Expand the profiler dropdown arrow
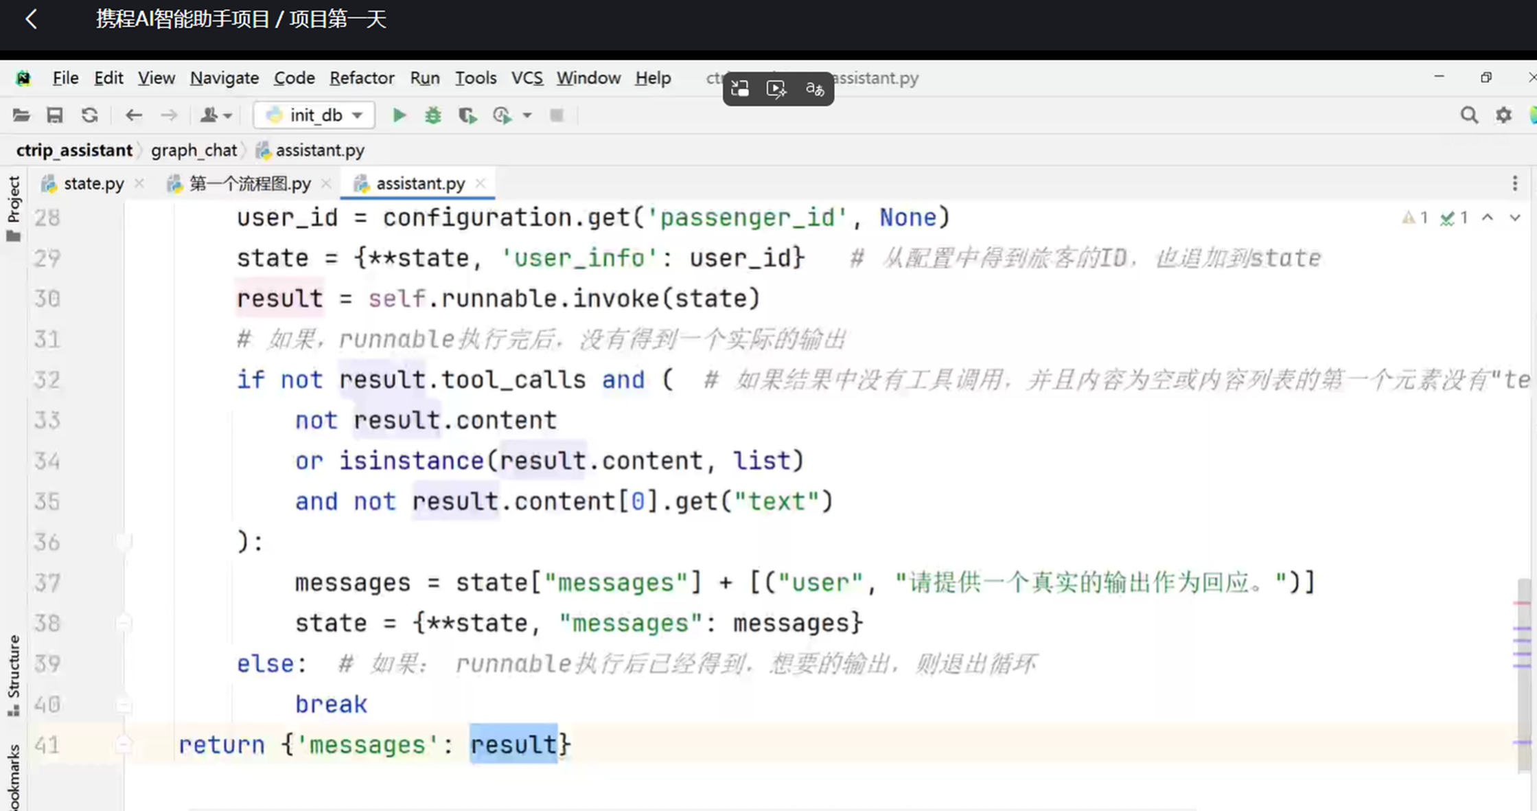 click(527, 115)
